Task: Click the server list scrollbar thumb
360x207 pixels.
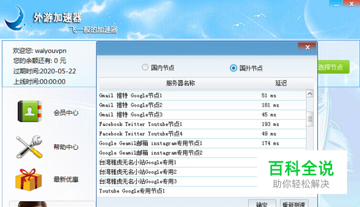Action: pyautogui.click(x=310, y=119)
